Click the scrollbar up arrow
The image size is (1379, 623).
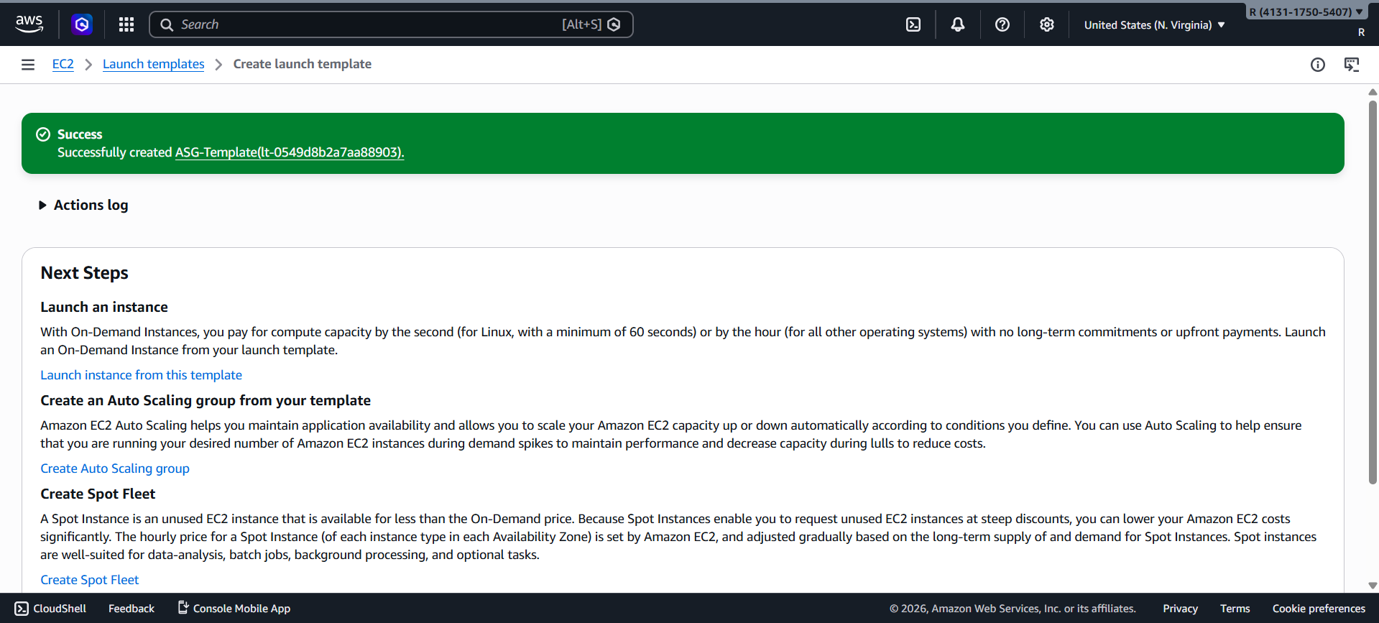[x=1373, y=92]
